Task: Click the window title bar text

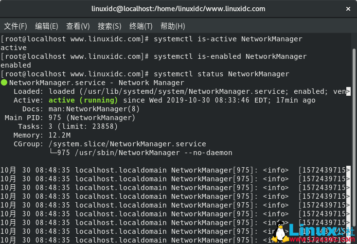Action: [x=178, y=9]
